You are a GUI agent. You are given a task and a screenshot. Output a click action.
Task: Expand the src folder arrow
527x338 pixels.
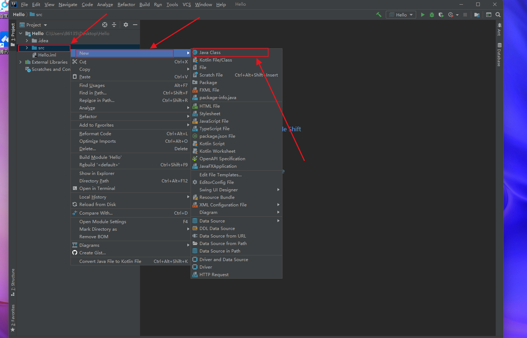click(x=27, y=48)
